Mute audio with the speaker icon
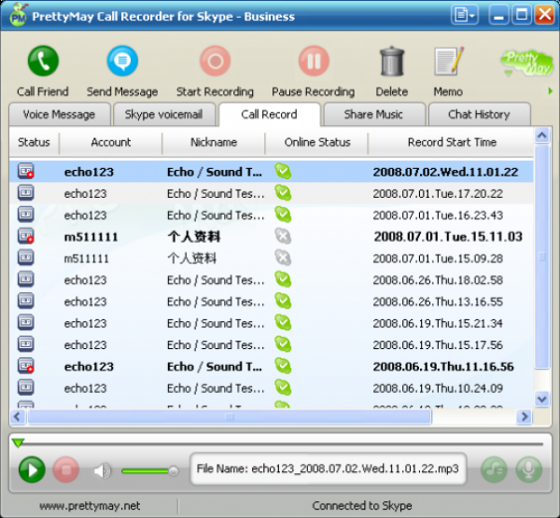Viewport: 560px width, 518px height. click(102, 470)
